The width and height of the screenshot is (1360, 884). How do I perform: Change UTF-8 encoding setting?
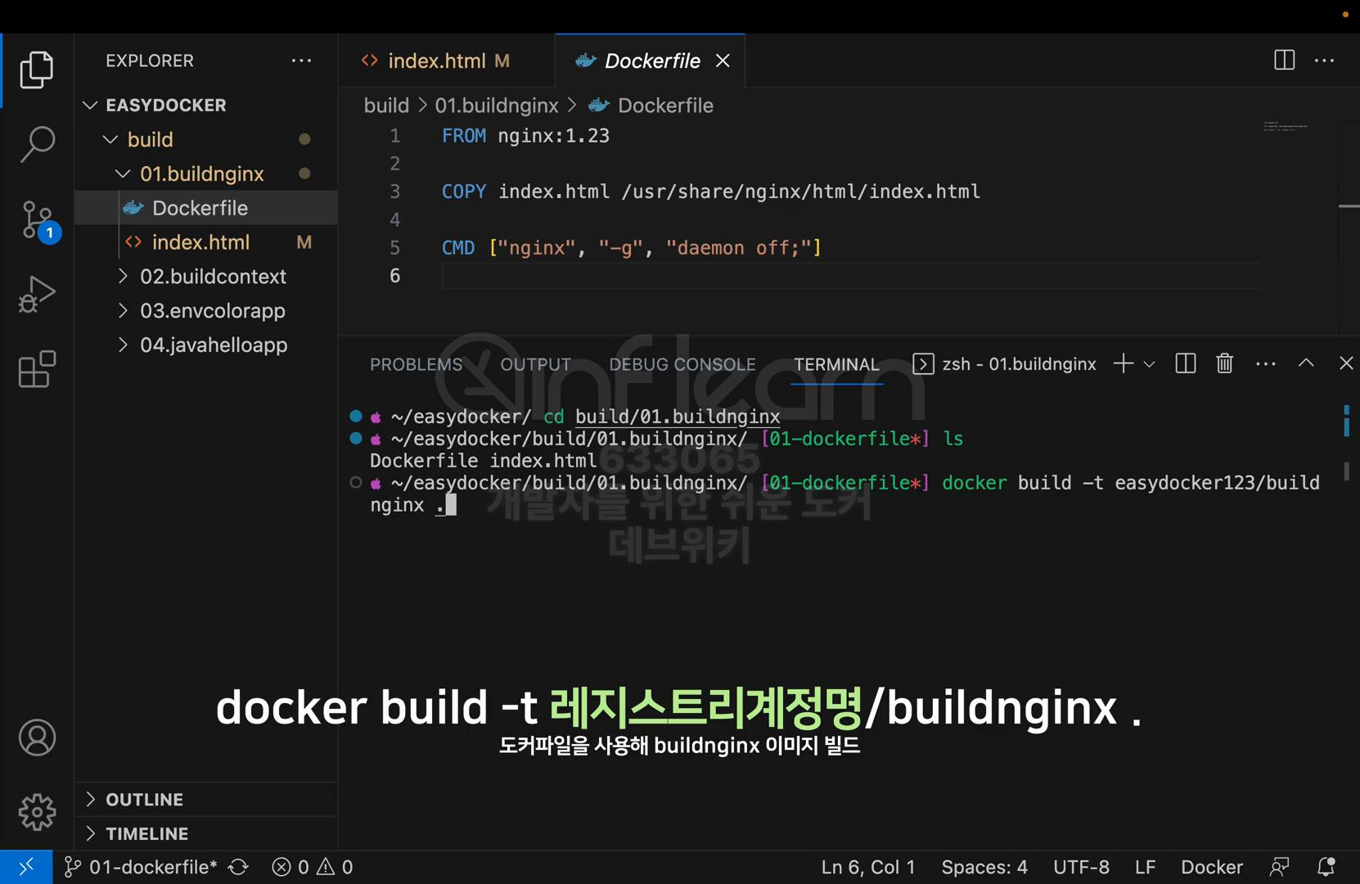[1081, 867]
